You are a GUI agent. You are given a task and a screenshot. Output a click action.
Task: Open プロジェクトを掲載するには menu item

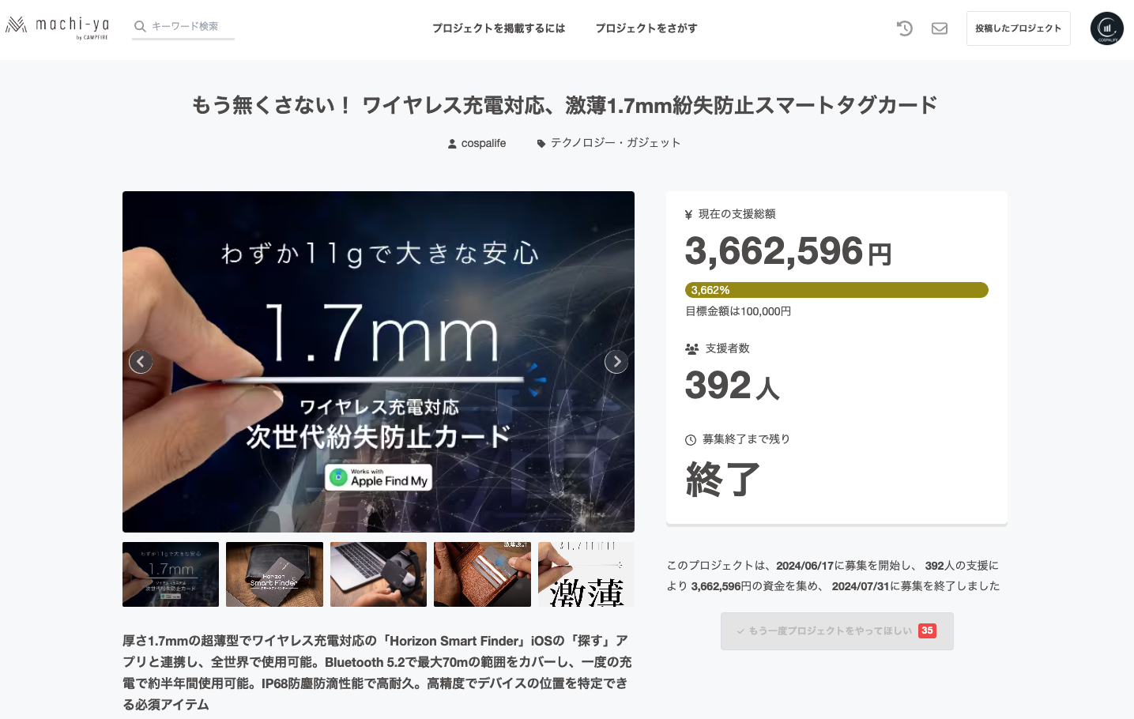pyautogui.click(x=499, y=28)
